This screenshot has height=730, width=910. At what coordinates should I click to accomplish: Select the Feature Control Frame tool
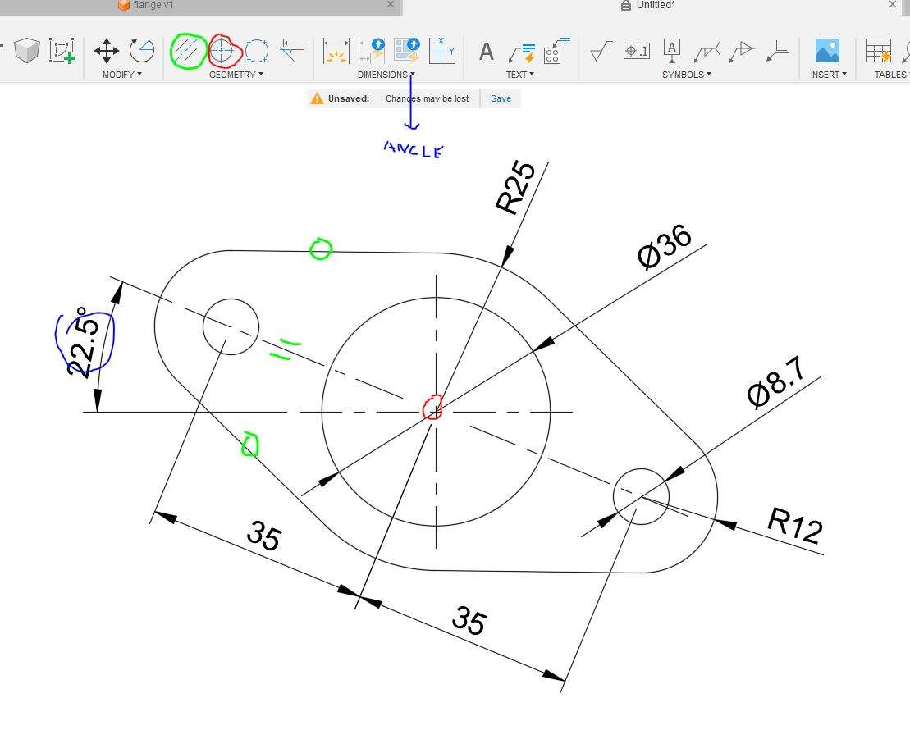pyautogui.click(x=636, y=51)
